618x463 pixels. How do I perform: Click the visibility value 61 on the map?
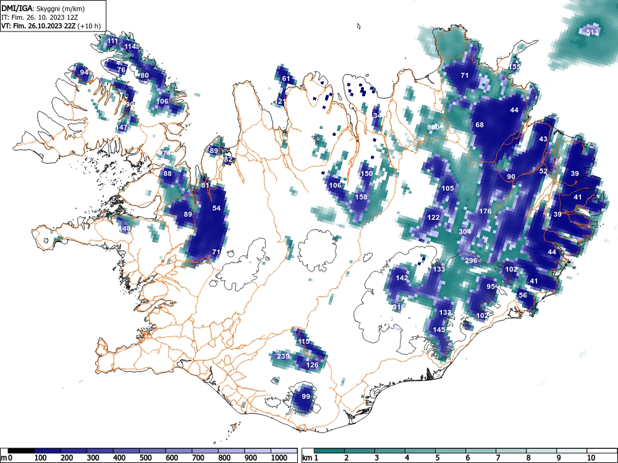click(x=286, y=78)
